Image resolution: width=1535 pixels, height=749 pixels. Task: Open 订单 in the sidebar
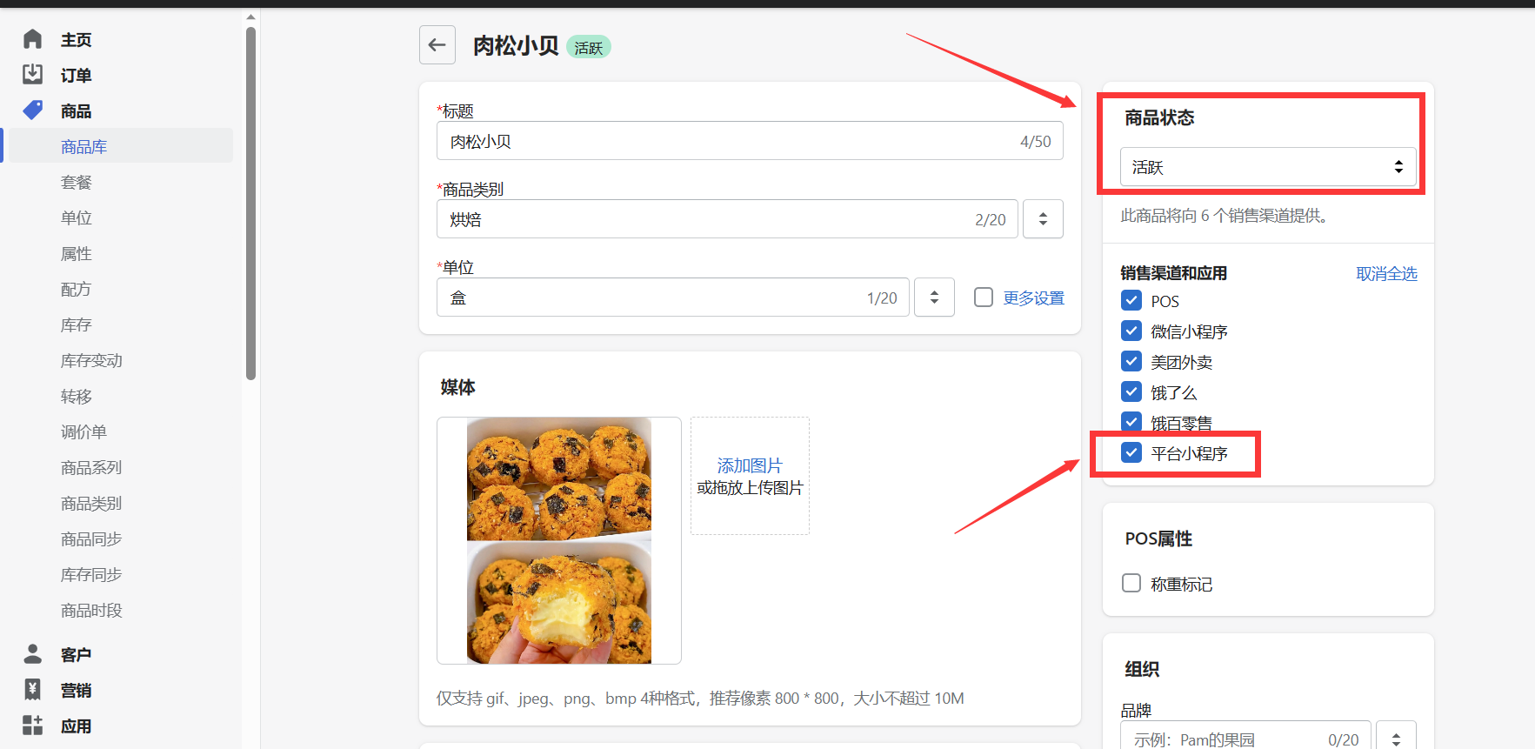[76, 76]
